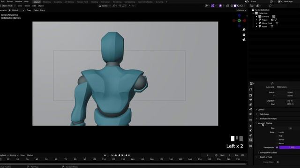This screenshot has width=300, height=168.
Task: Expand the Background Images panel
Action: click(268, 119)
